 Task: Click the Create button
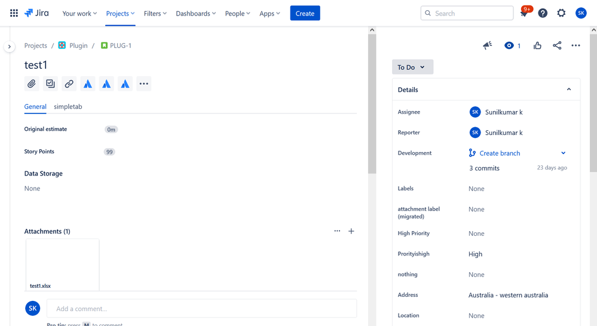(305, 13)
